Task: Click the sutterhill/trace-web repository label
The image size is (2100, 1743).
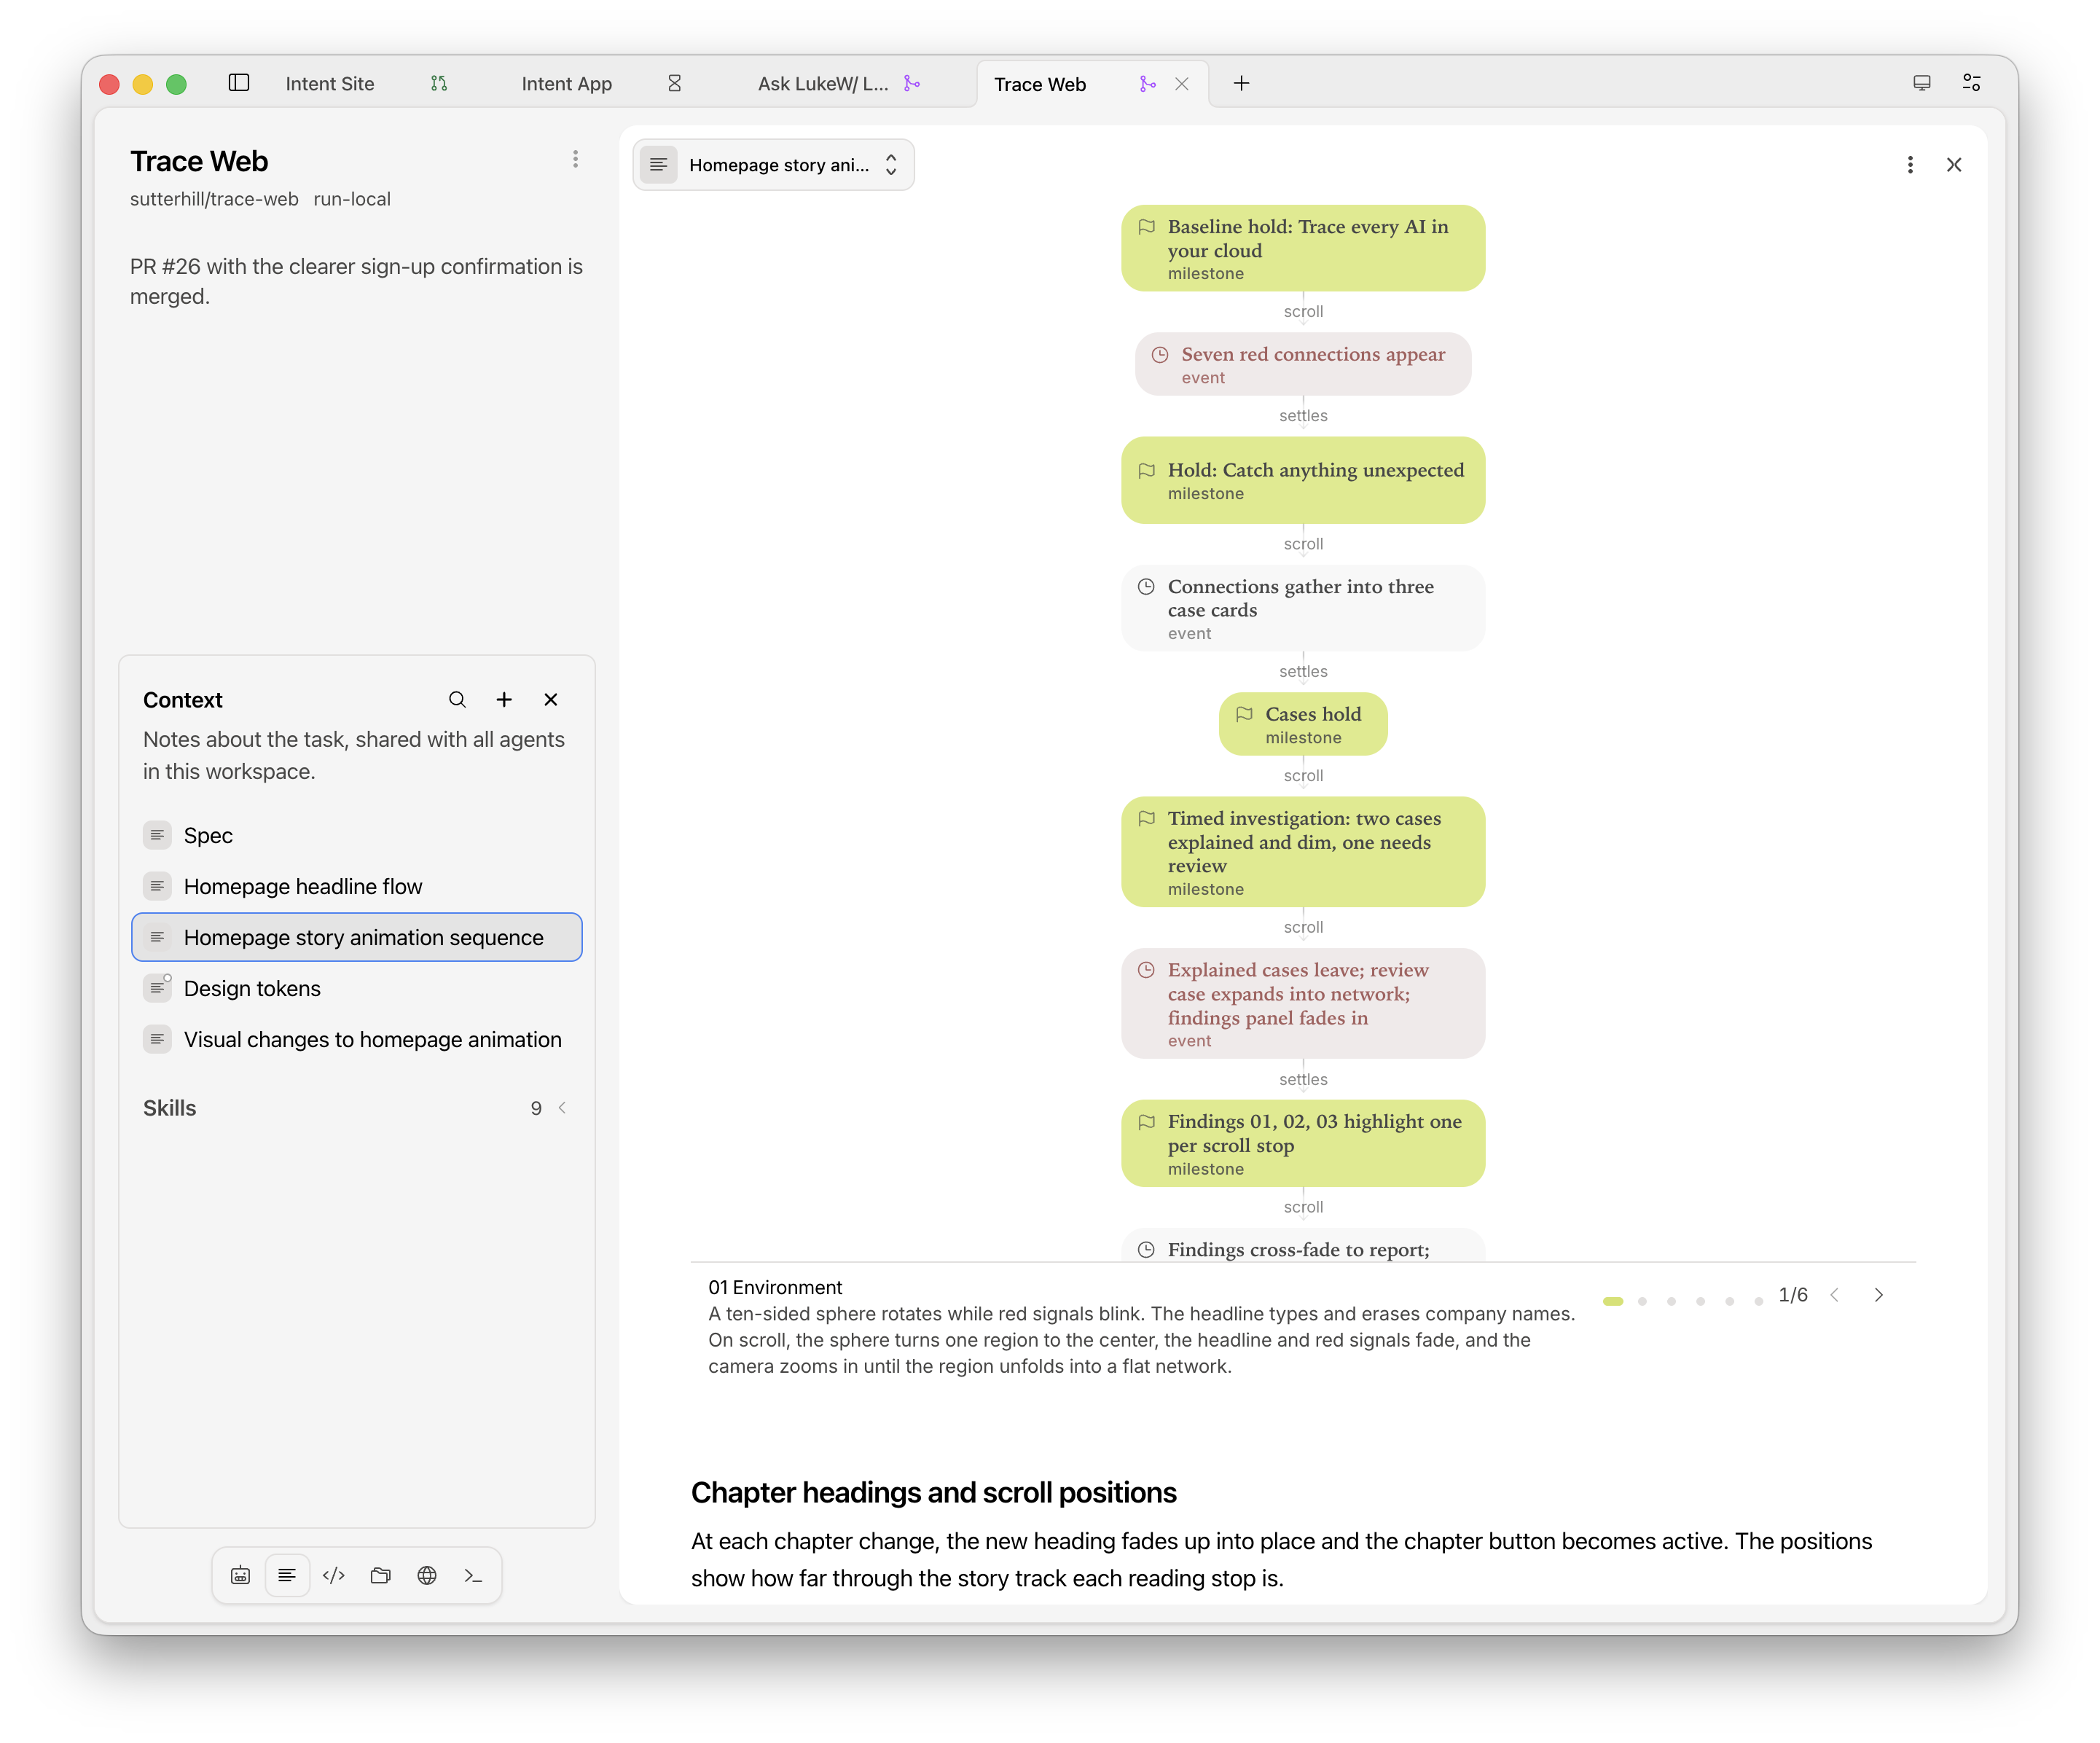Action: coord(214,199)
